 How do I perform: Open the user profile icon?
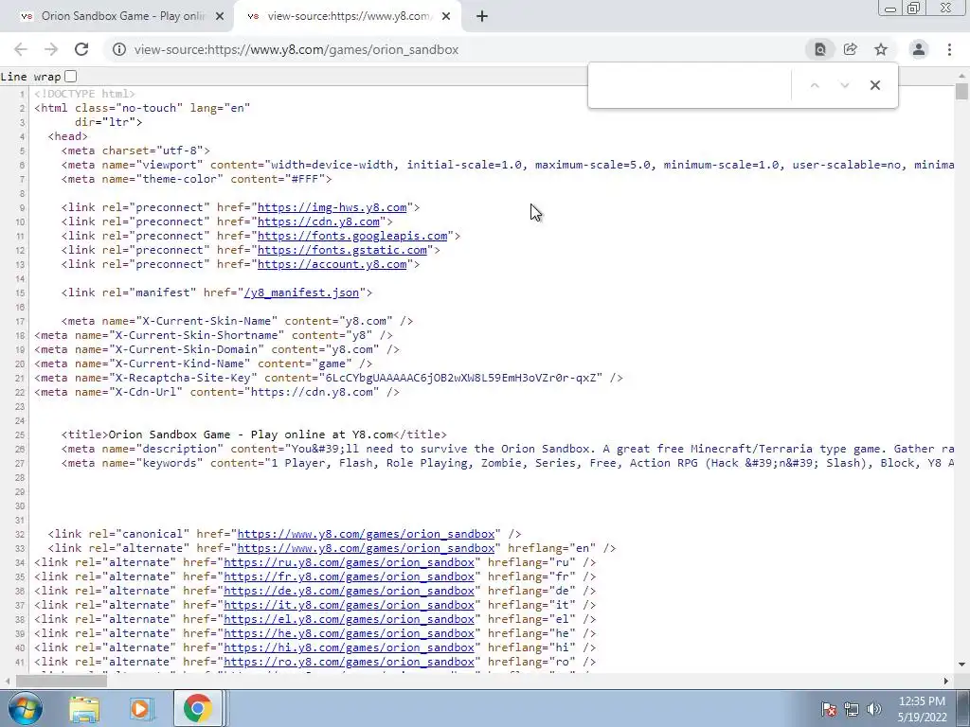tap(919, 49)
